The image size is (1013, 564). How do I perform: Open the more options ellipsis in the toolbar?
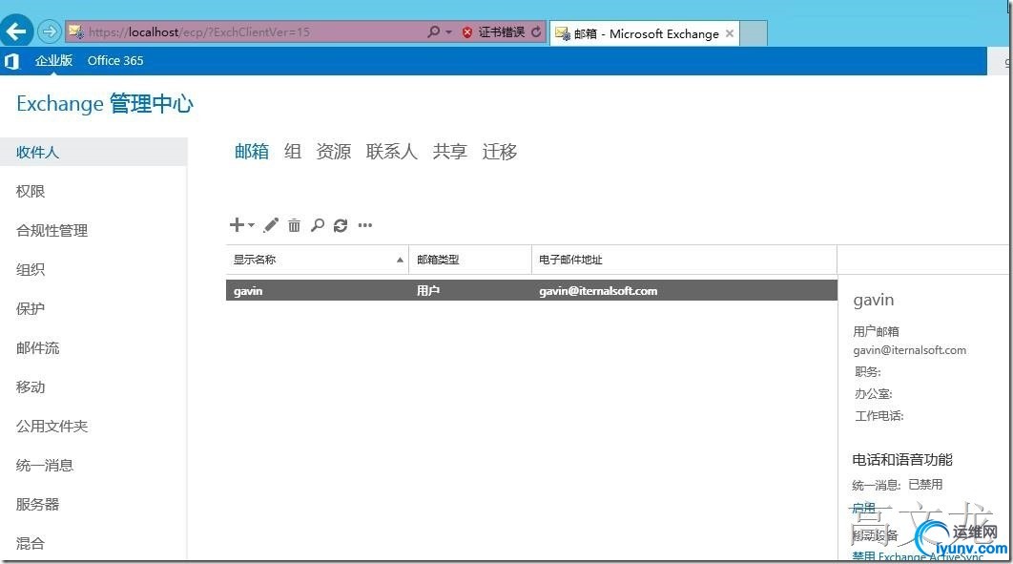point(365,225)
